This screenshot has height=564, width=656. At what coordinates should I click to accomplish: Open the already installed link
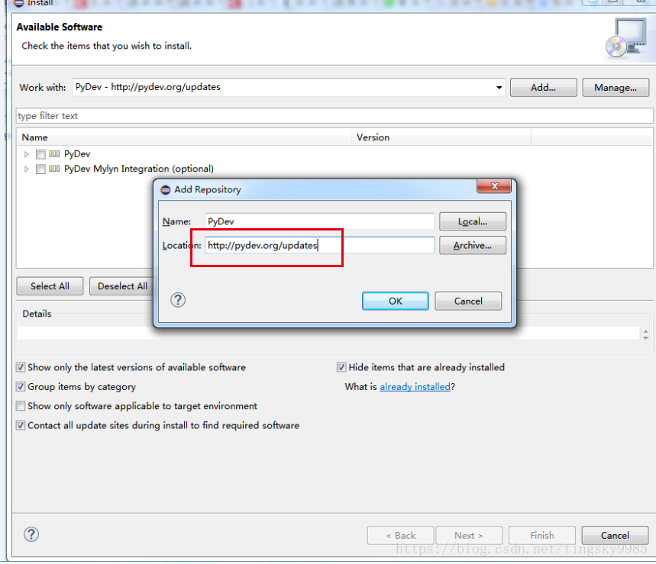tap(415, 387)
